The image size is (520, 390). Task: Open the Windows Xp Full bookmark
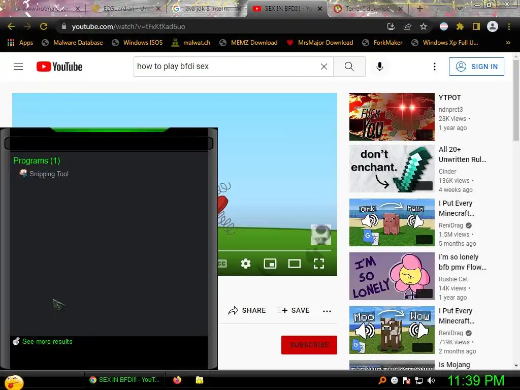tap(445, 43)
